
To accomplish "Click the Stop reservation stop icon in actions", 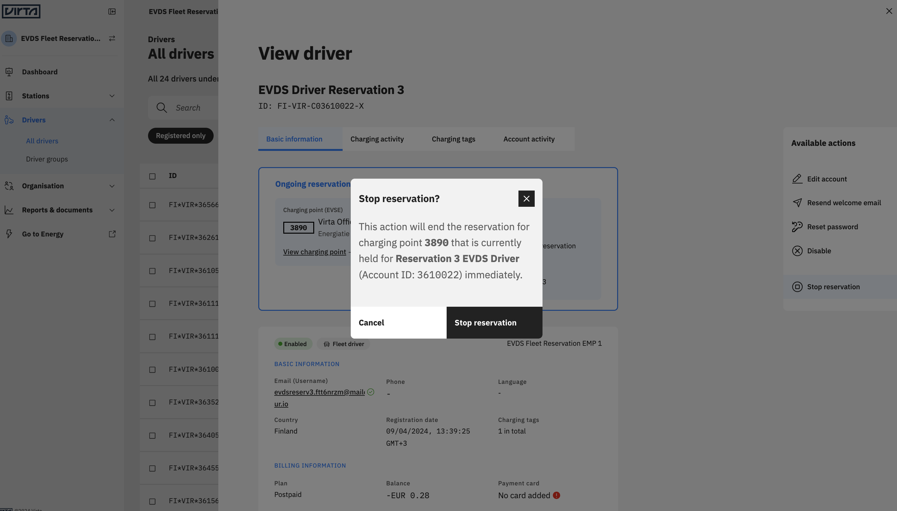I will (x=797, y=287).
